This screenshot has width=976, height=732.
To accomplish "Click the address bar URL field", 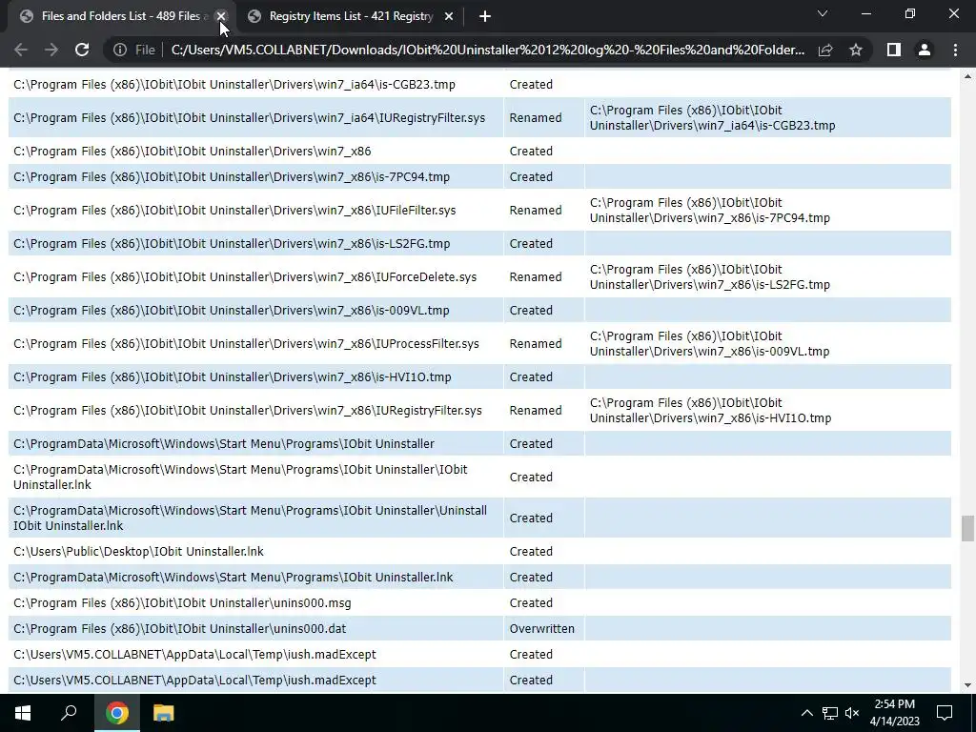I will (487, 50).
